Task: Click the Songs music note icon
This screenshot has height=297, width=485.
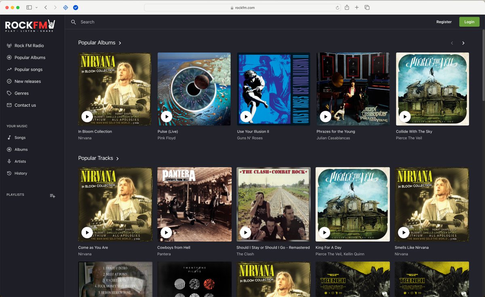Action: pos(9,138)
